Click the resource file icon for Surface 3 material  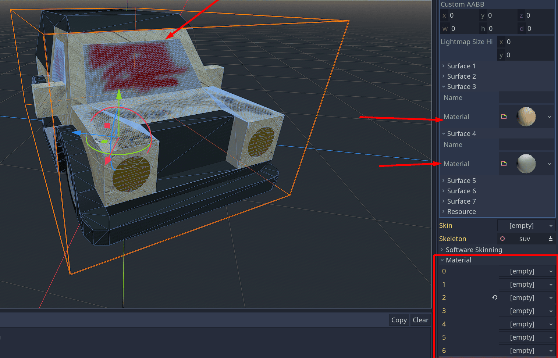click(x=504, y=117)
